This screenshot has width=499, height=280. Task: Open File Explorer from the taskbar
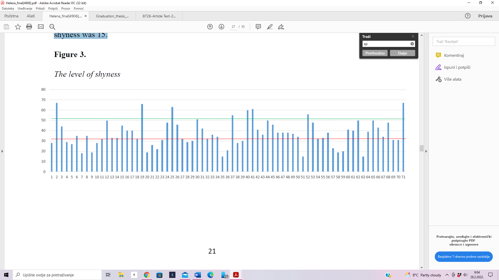pos(121,275)
